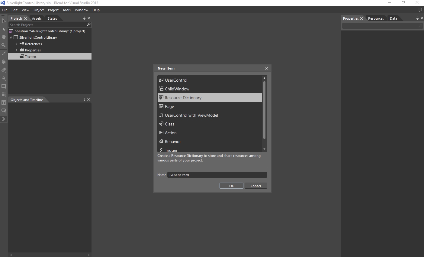Viewport: 424px width, 257px height.
Task: Click OK to create the item
Action: 231,186
